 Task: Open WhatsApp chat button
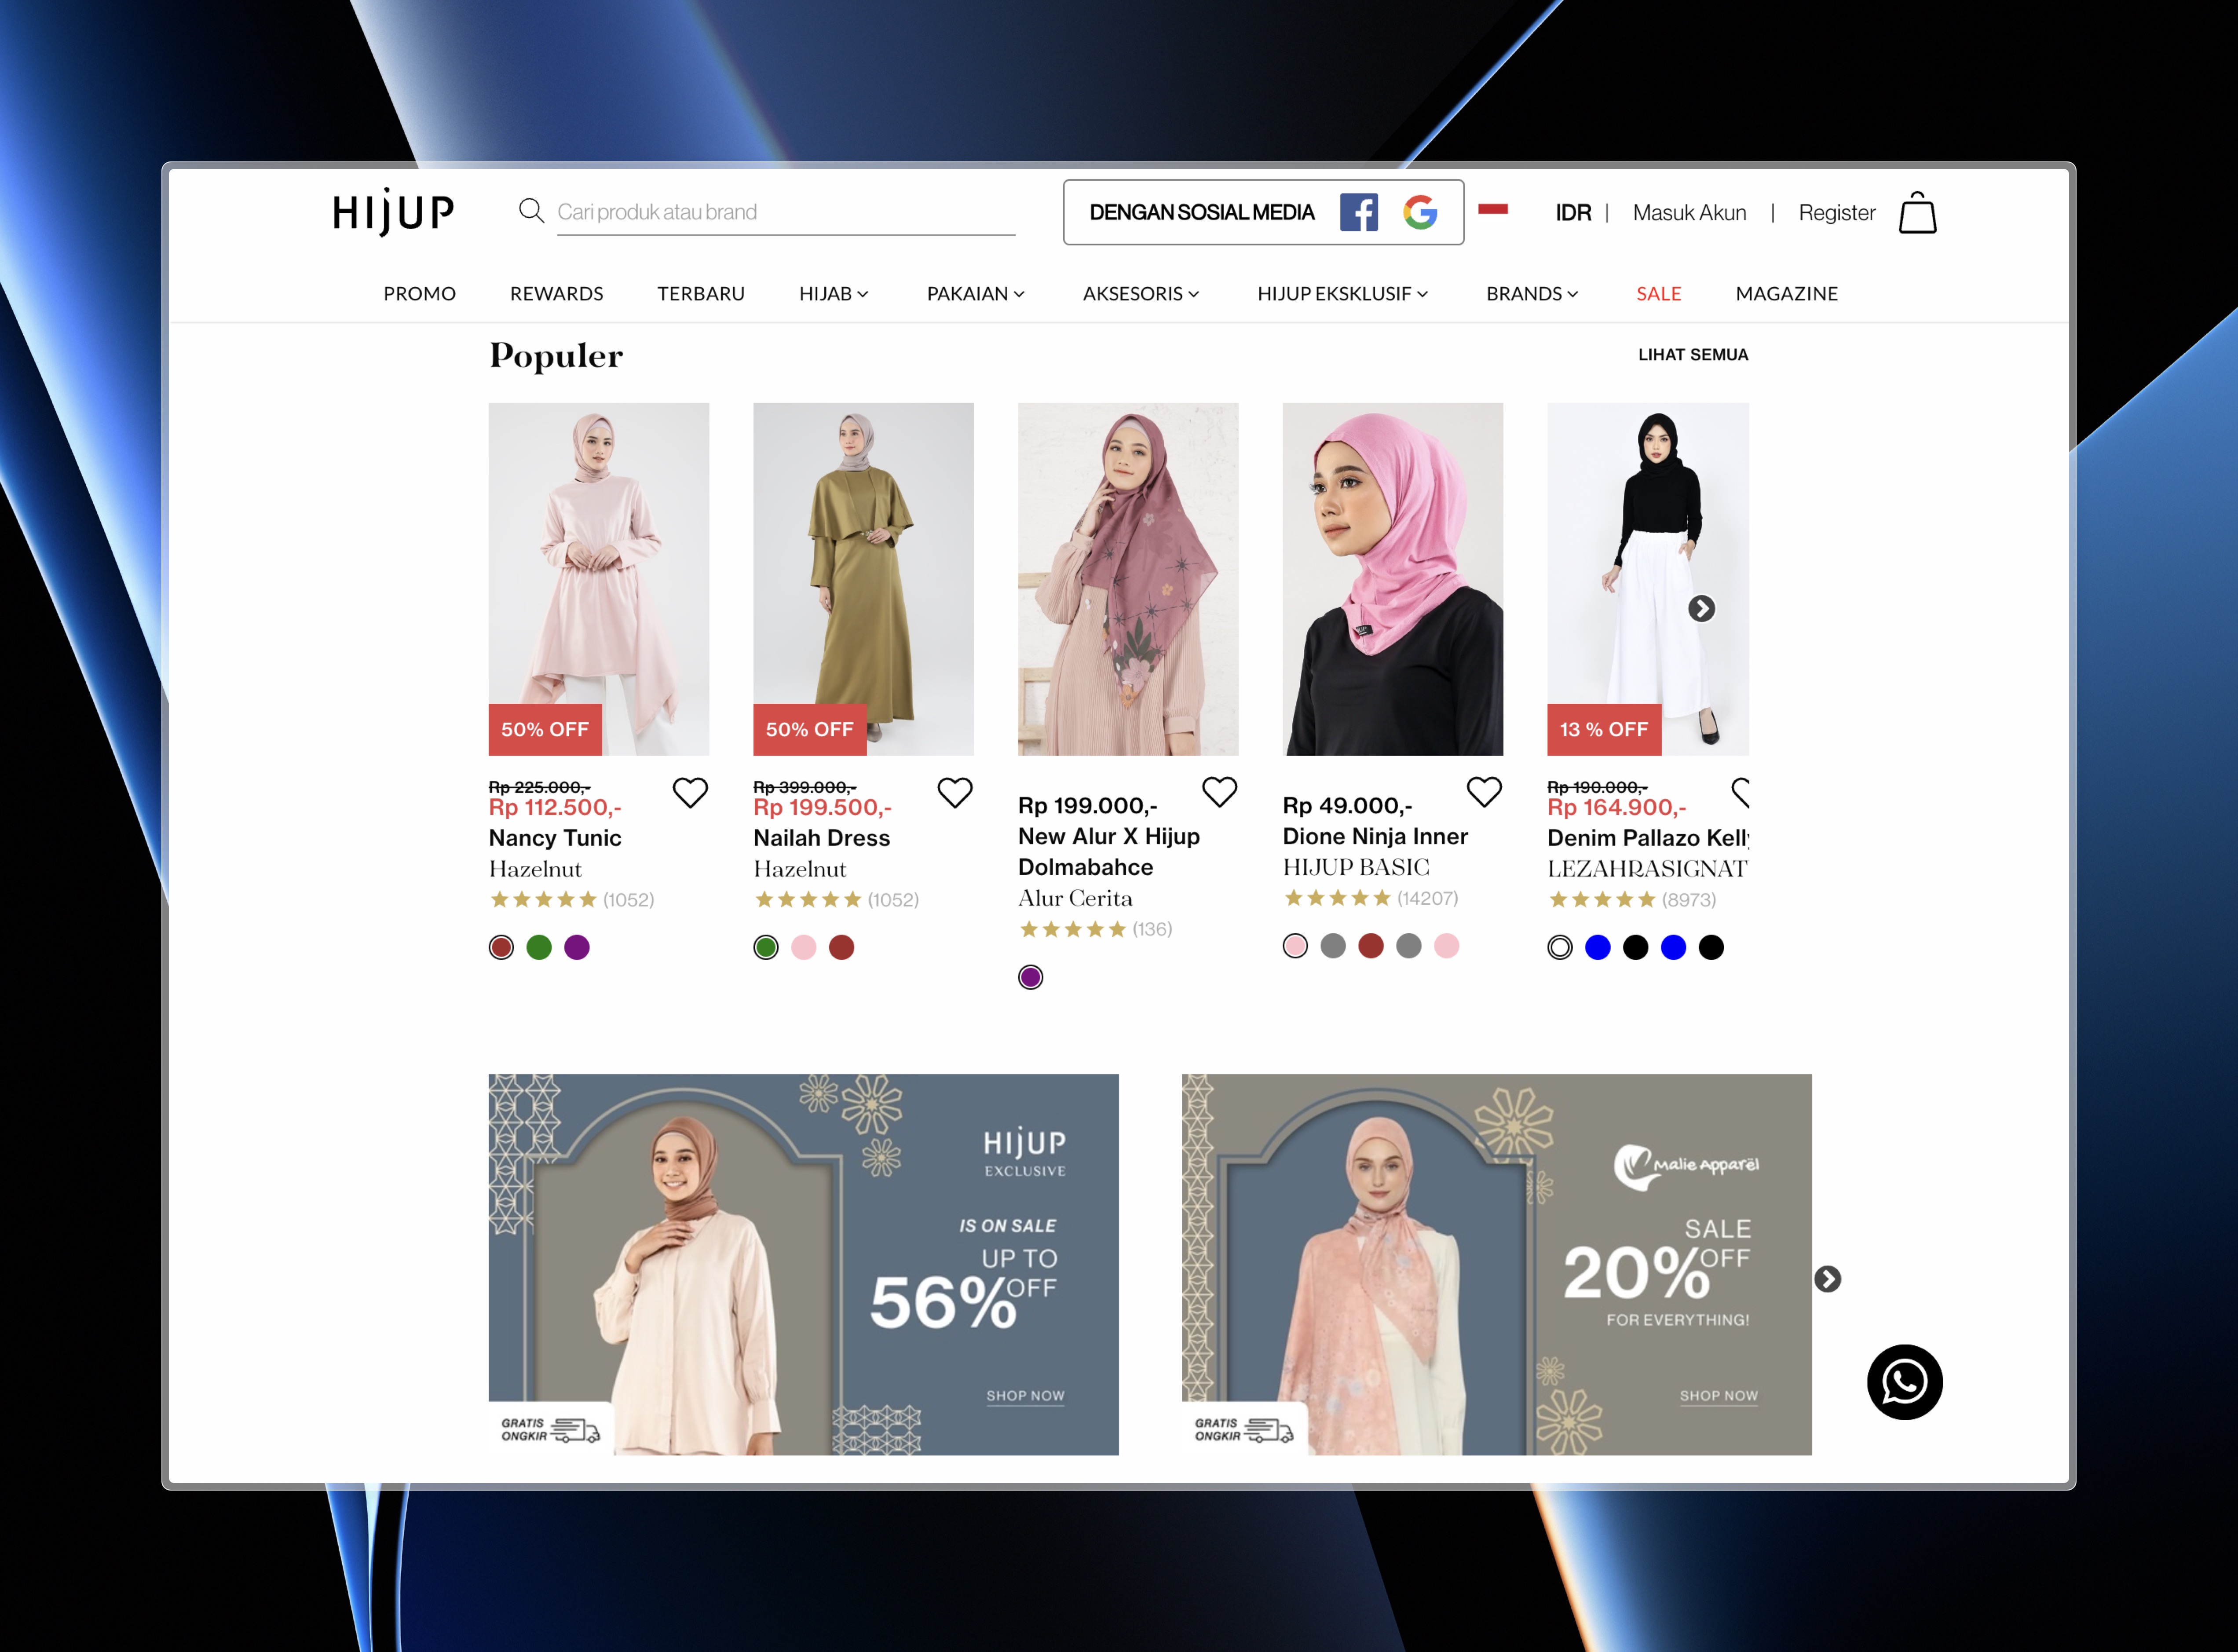[1904, 1382]
